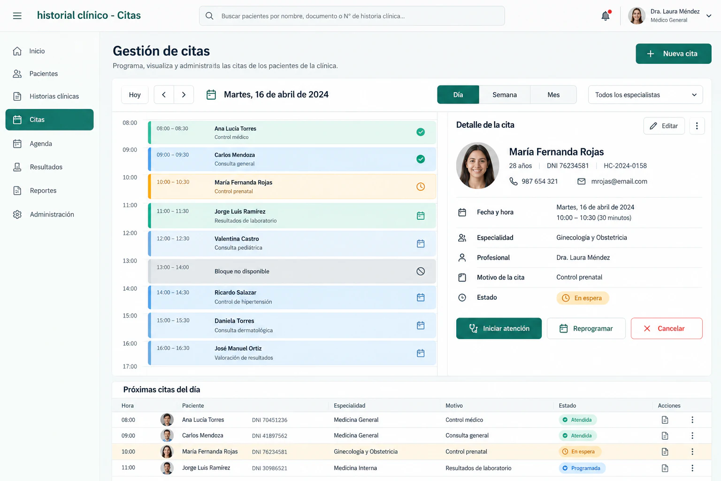
Task: Switch to Semana view tab
Action: coord(505,95)
